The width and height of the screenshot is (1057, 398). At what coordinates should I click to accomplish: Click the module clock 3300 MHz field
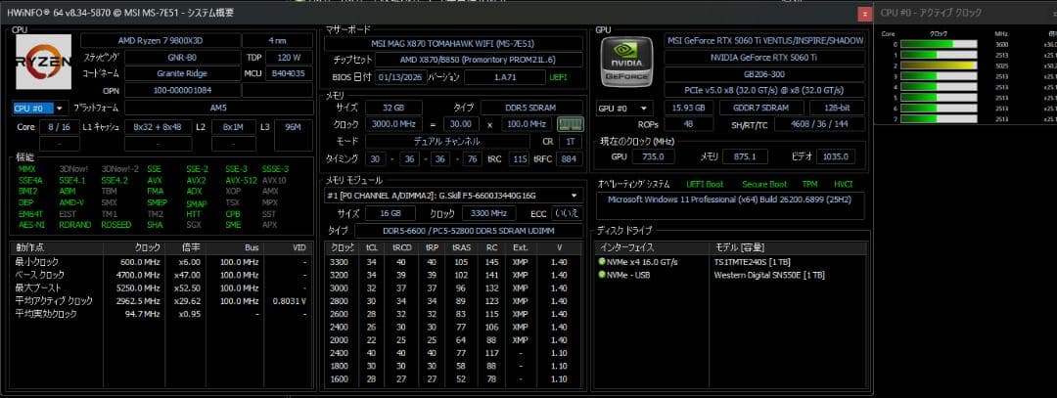(488, 213)
